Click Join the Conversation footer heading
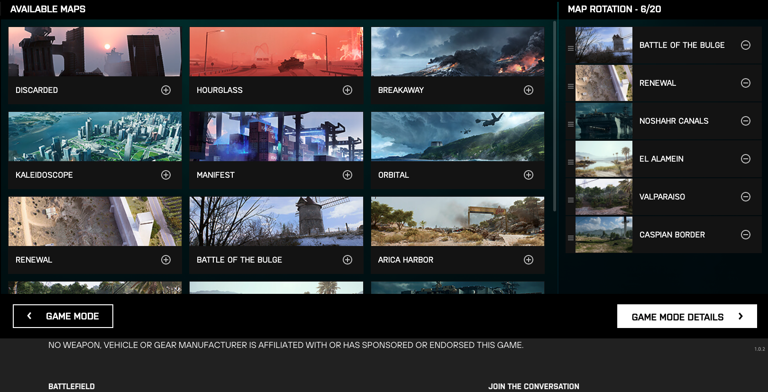The height and width of the screenshot is (392, 768). 534,386
